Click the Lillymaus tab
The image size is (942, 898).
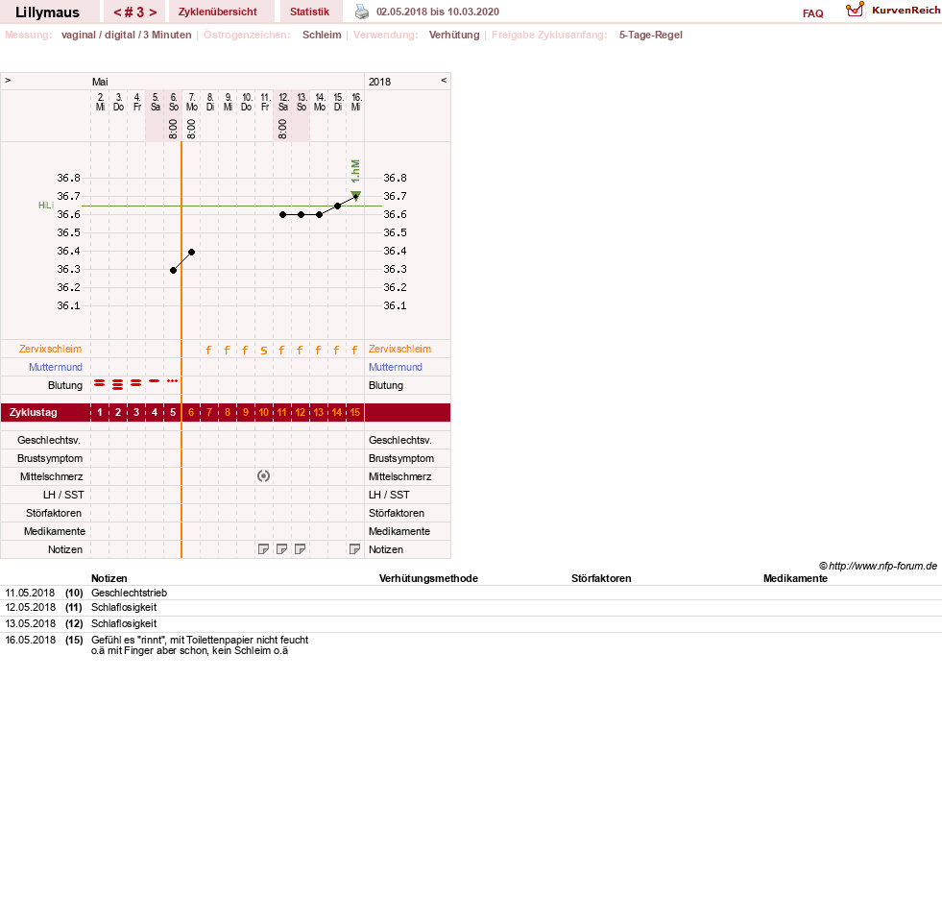click(x=47, y=12)
